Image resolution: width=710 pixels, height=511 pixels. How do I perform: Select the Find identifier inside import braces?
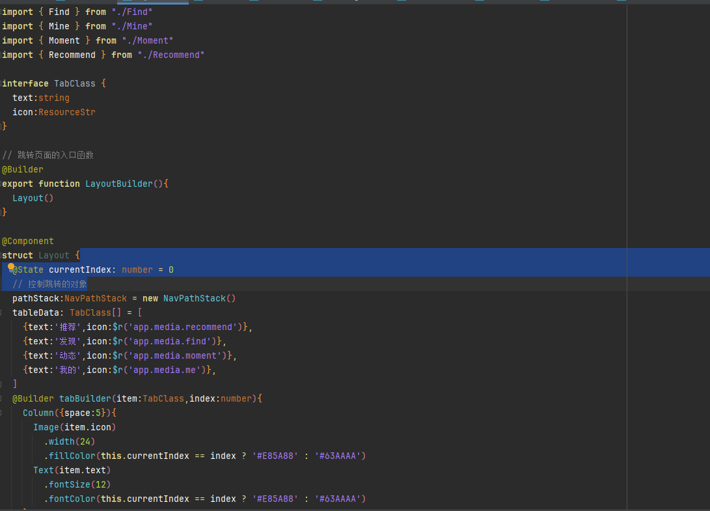click(59, 12)
